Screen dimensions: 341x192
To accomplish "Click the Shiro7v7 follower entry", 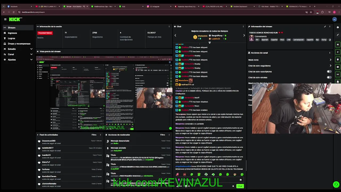I will (69, 163).
